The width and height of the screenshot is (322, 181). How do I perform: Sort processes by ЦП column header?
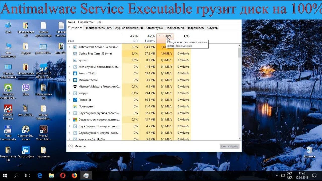[130, 38]
